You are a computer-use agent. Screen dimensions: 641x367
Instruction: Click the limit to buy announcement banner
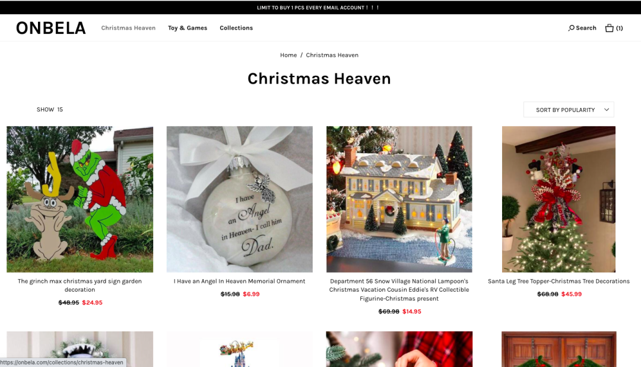point(318,7)
